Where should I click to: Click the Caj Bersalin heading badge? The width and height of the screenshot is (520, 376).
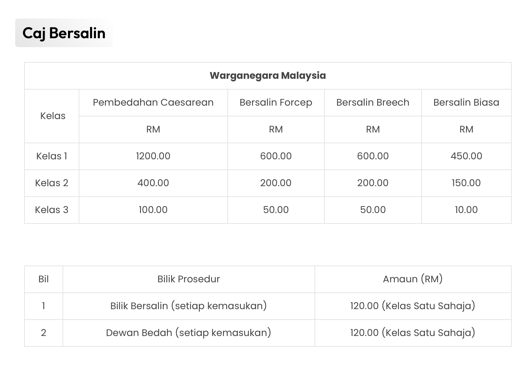64,33
